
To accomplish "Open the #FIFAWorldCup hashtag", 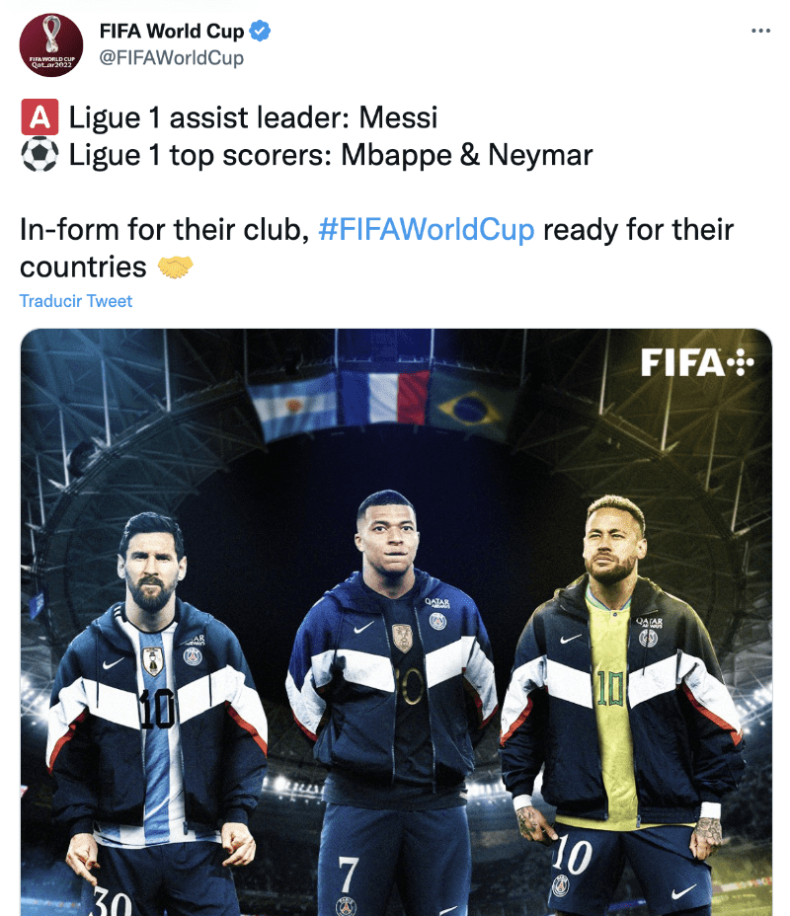I will click(x=426, y=230).
